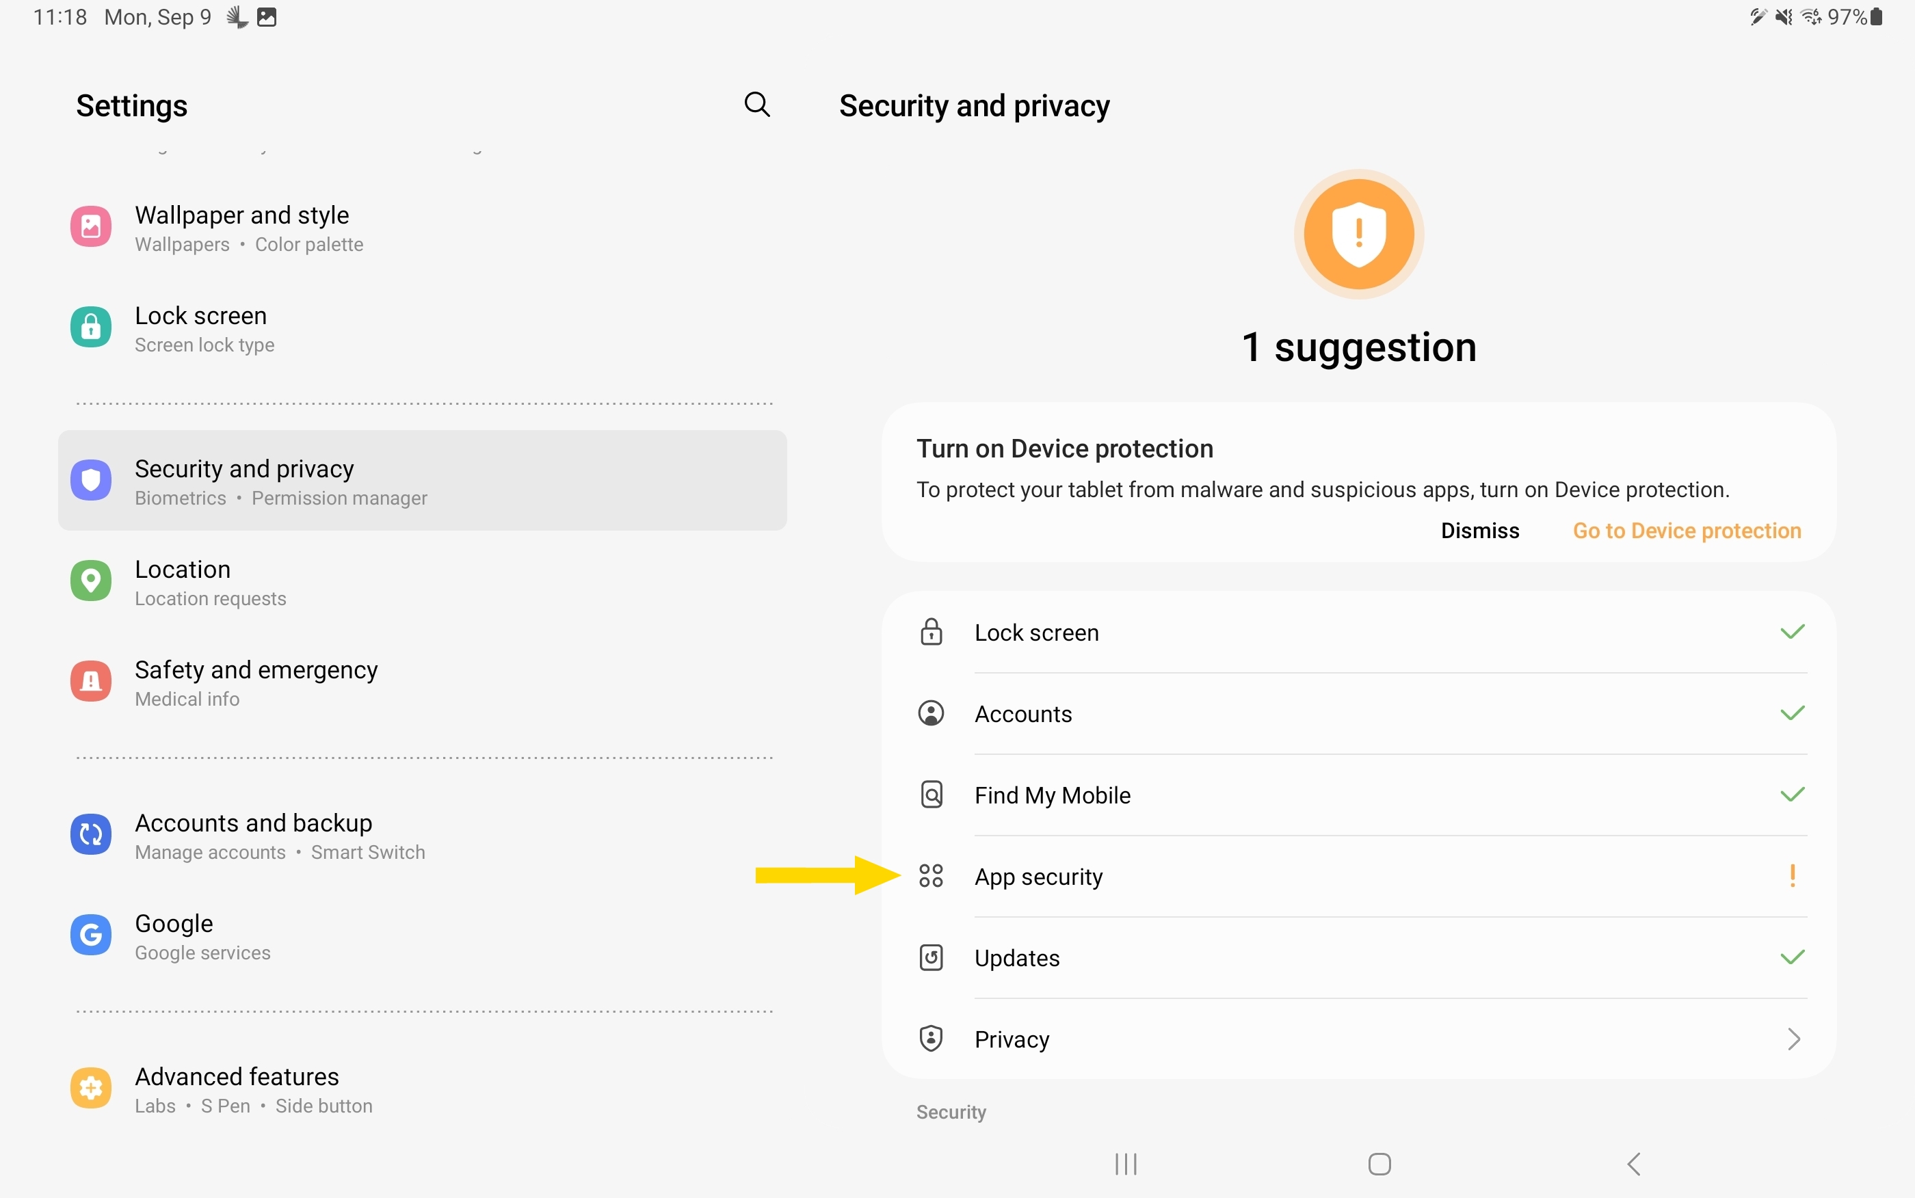Tap the Back navigation arrow
Screen dimensions: 1915x1198
click(1633, 1164)
